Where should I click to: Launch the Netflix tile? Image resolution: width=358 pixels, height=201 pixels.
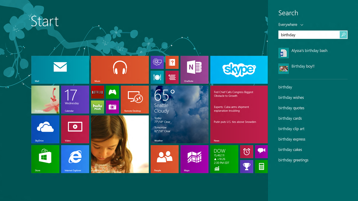coord(98,92)
